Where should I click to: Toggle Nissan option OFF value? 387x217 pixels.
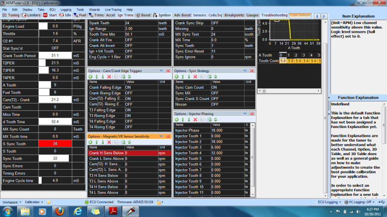tap(228, 104)
